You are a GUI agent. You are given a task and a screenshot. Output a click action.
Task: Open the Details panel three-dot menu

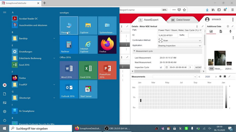click(197, 27)
